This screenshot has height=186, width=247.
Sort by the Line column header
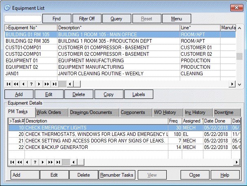coord(200,28)
